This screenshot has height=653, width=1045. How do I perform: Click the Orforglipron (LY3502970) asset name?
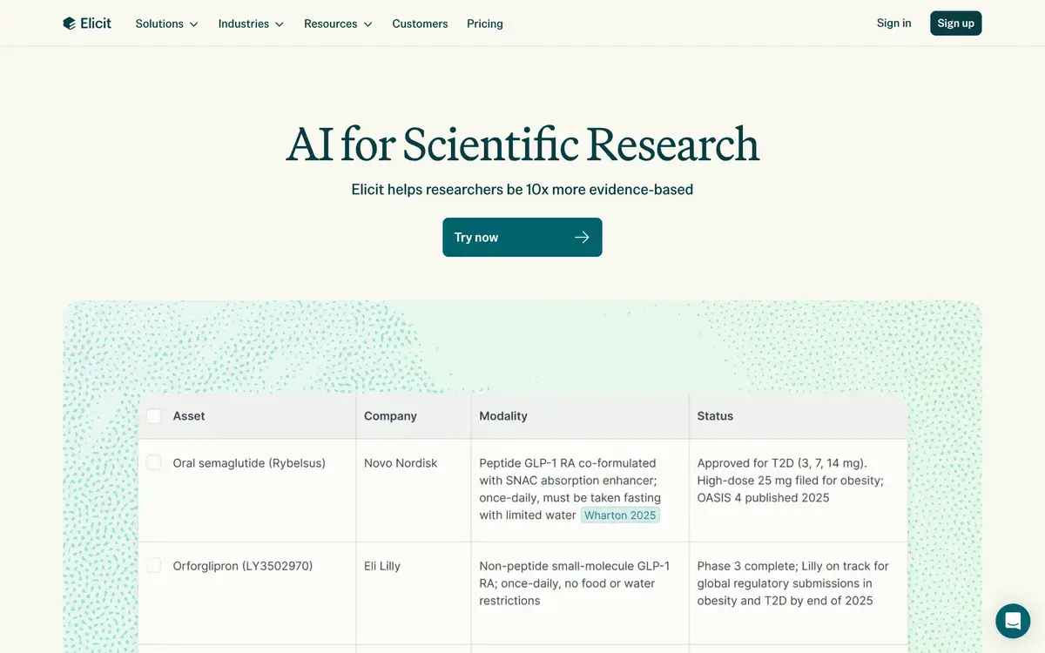coord(243,566)
